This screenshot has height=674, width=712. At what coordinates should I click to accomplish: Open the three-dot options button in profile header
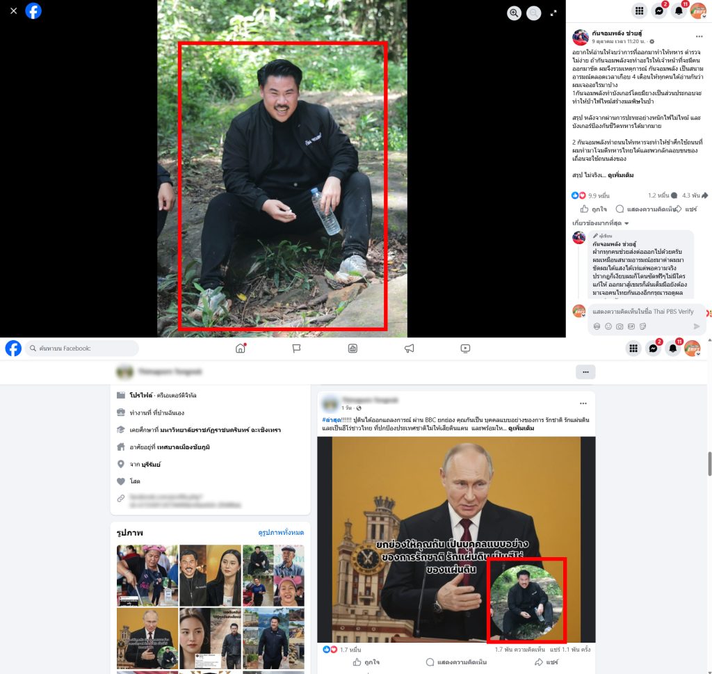[585, 372]
